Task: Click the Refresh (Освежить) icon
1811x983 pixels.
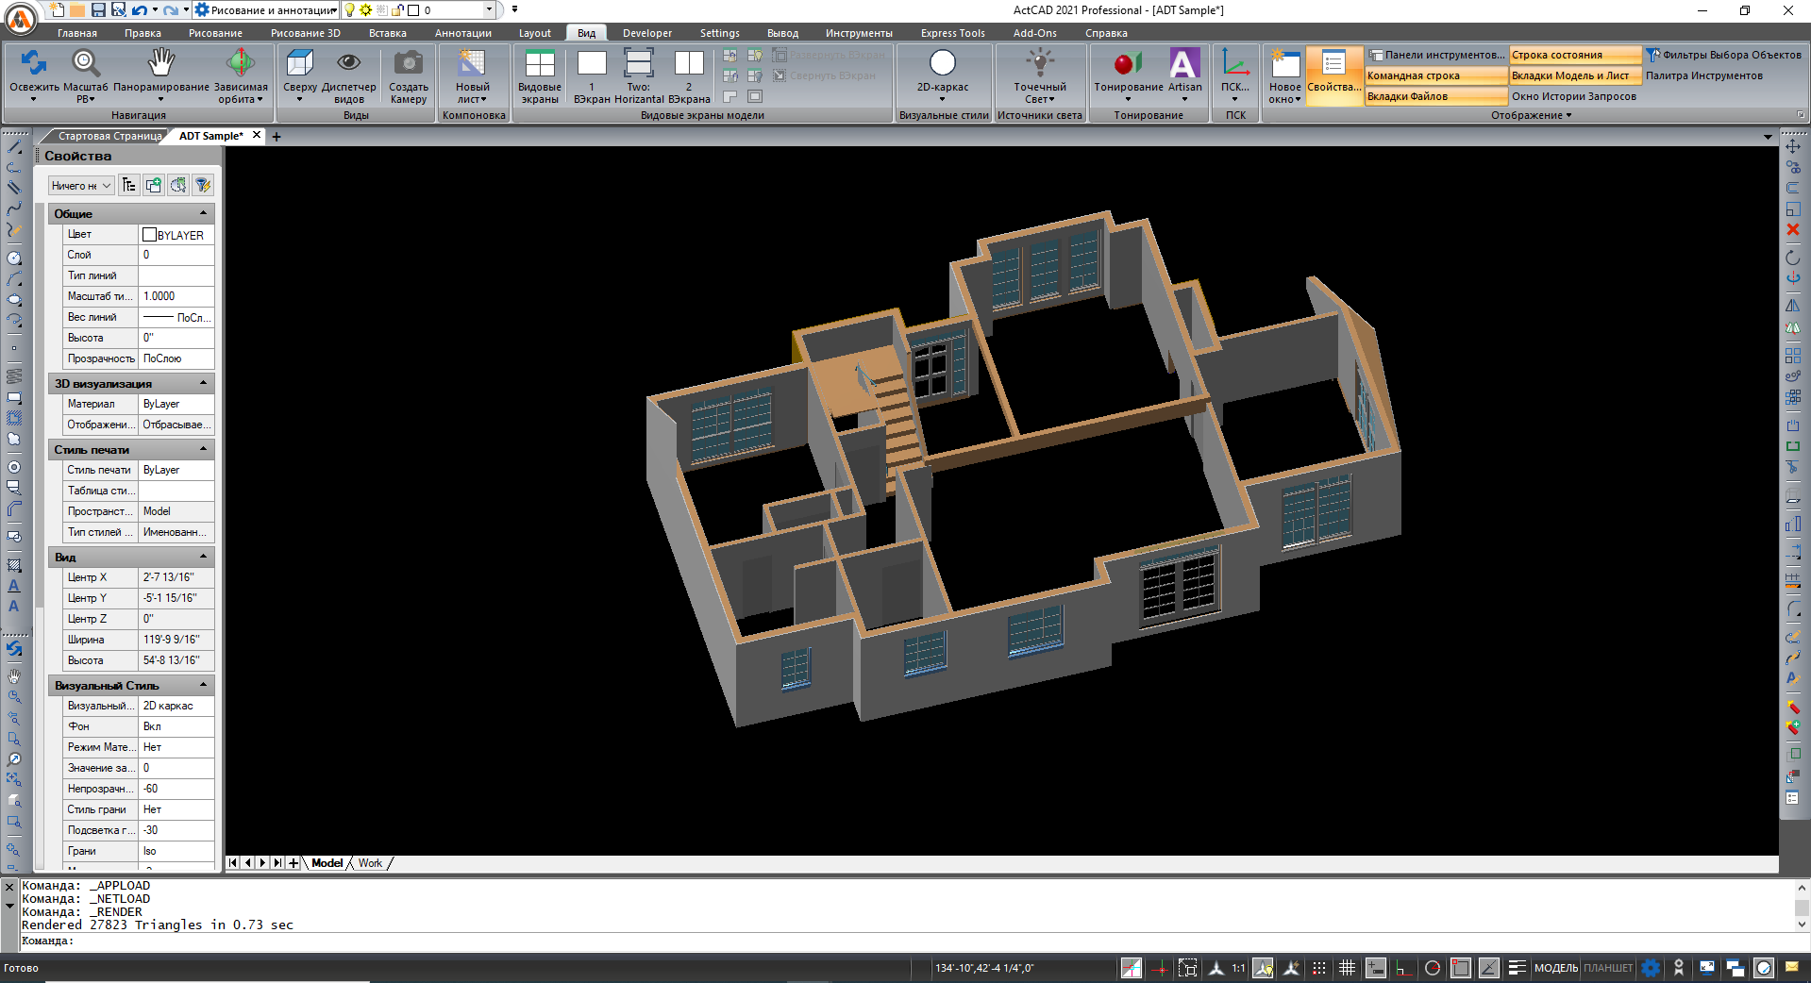Action: point(34,64)
